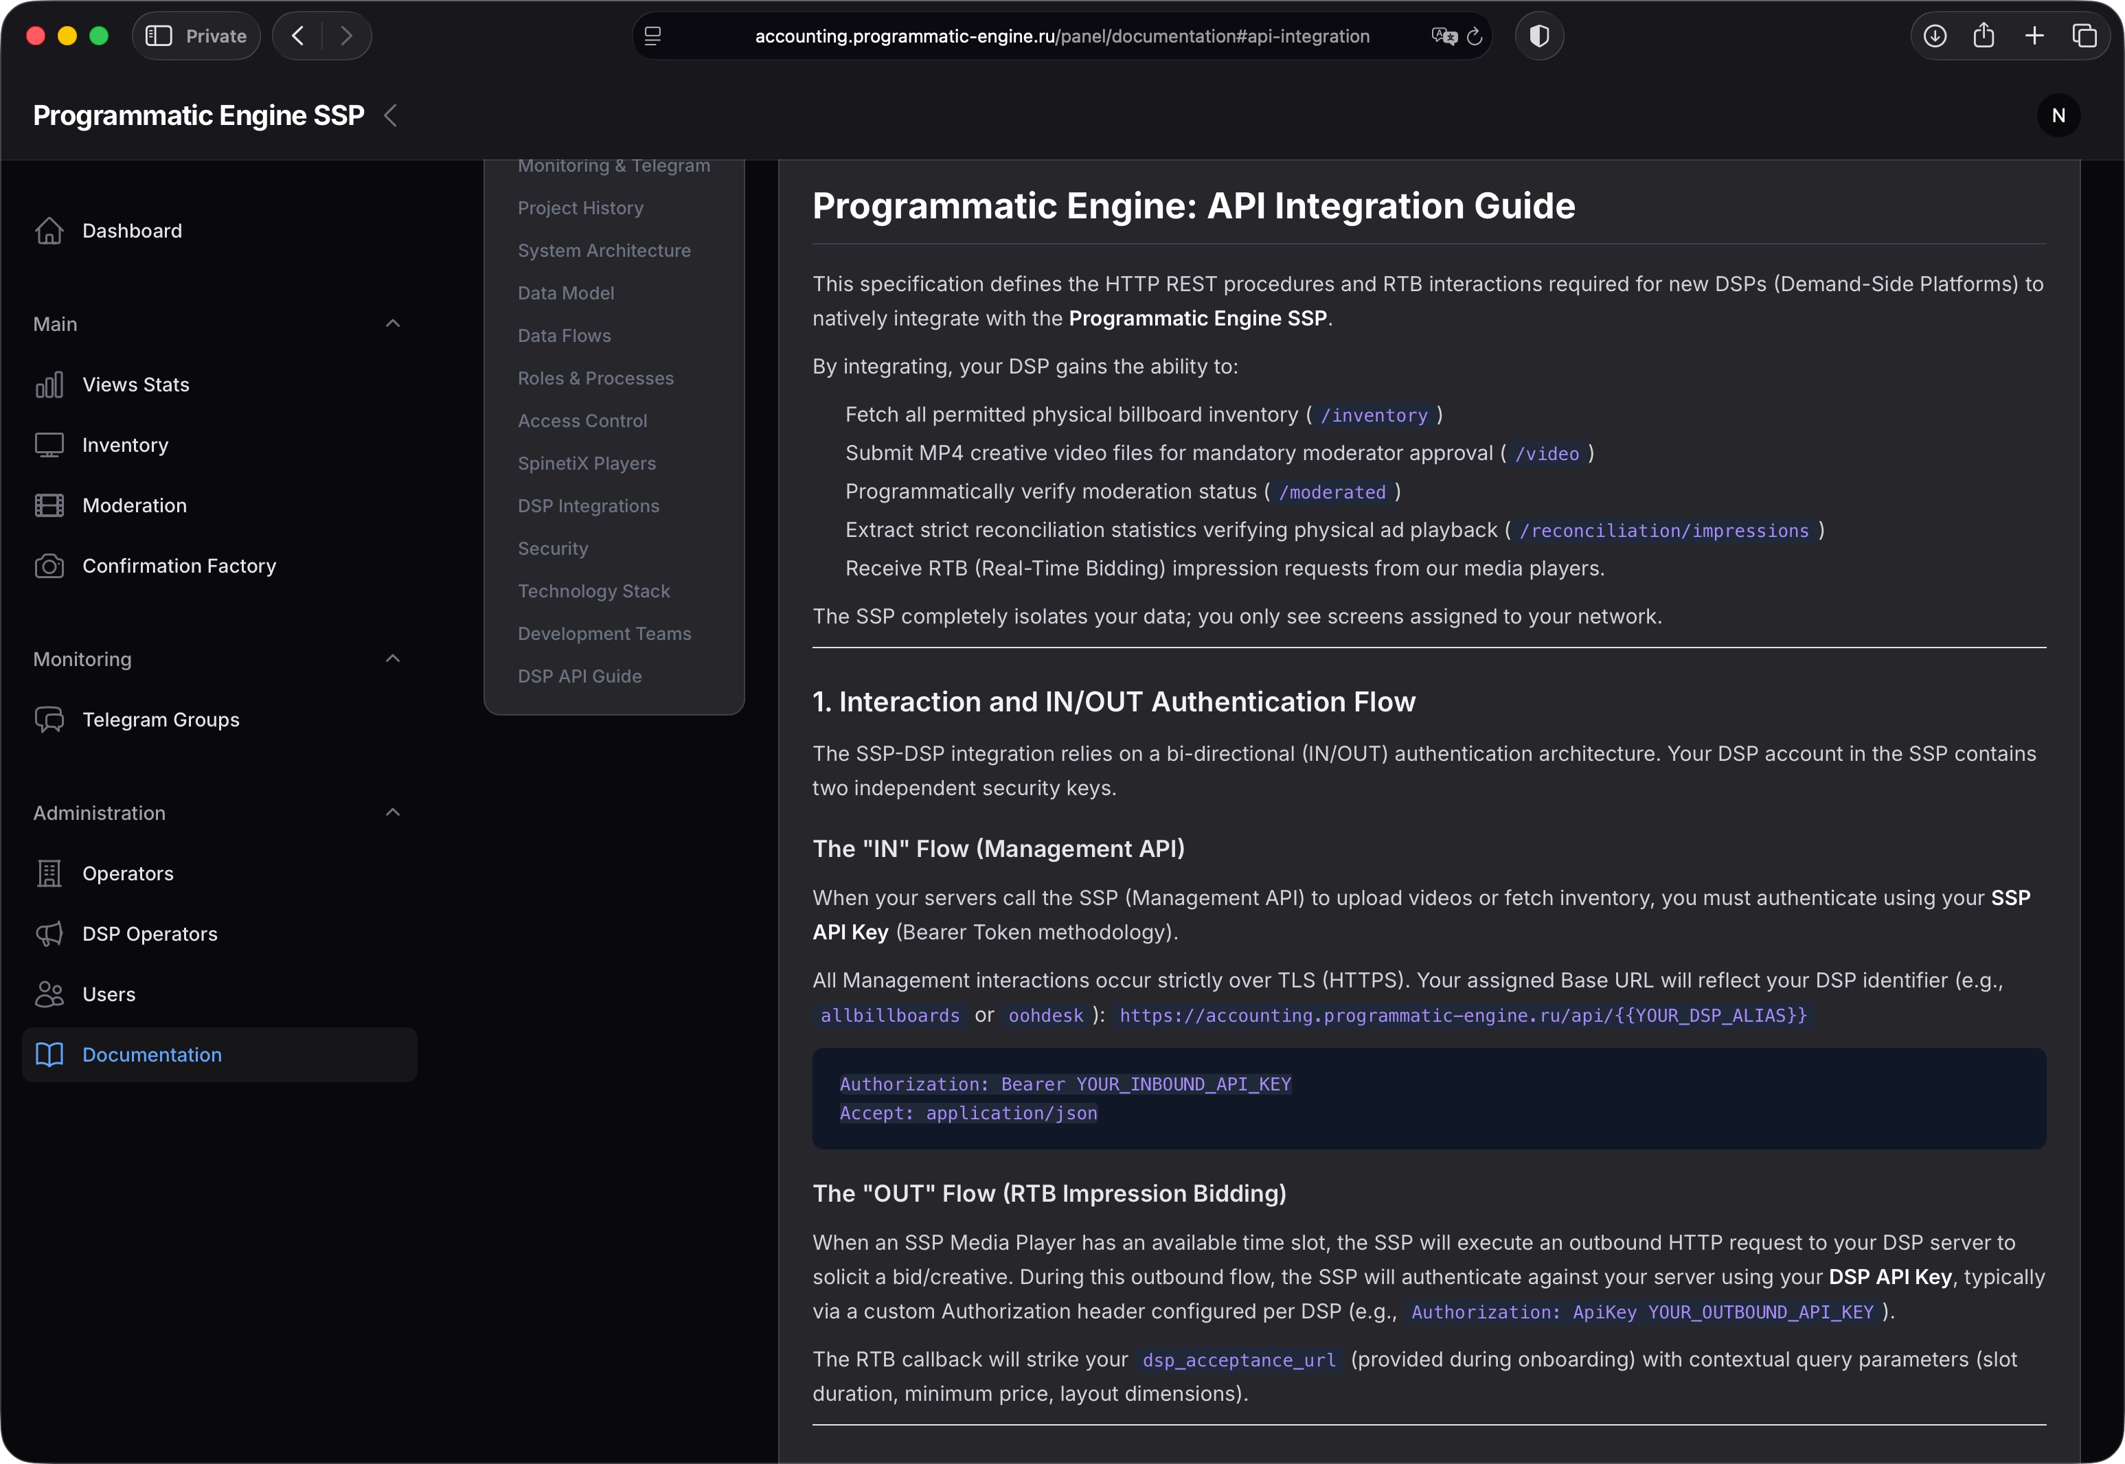Open the DSP API Guide entry

579,676
